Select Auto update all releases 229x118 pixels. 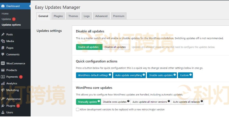tap(187, 102)
